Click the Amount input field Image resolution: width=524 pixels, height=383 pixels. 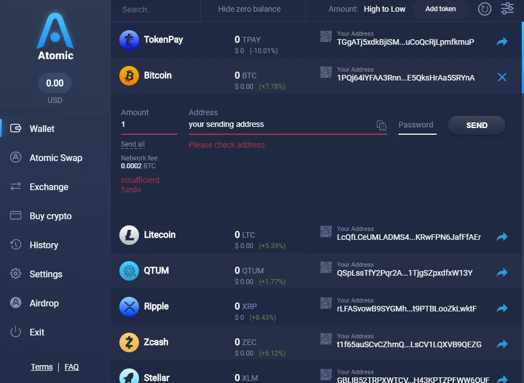coord(149,125)
